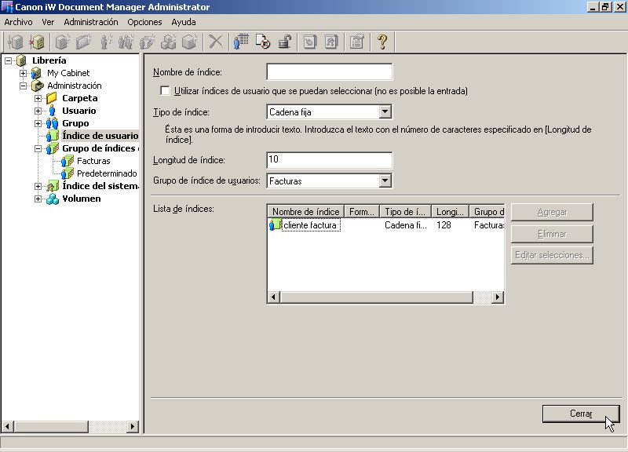Click the new cabinet toolbar icon
Viewport: 628px width, 452px height.
(63, 42)
